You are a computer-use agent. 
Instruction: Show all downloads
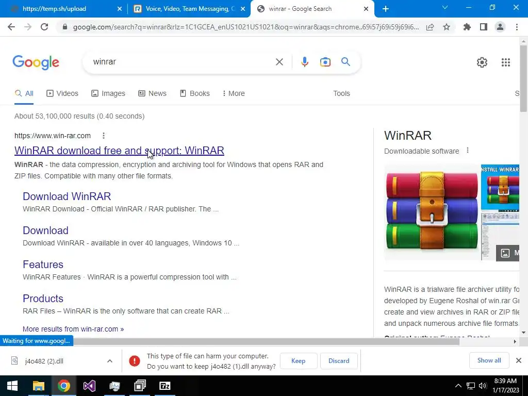[x=489, y=360]
